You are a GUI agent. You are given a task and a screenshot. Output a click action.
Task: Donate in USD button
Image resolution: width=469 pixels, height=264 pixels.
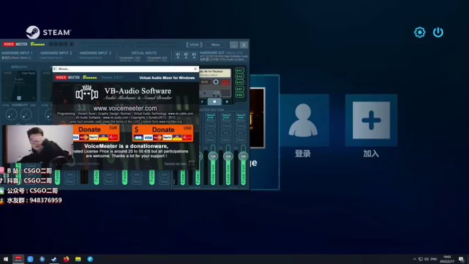pos(162,133)
